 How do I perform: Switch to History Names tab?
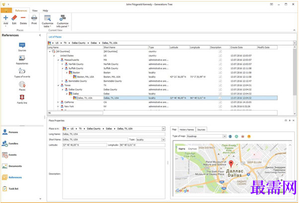(x=186, y=130)
